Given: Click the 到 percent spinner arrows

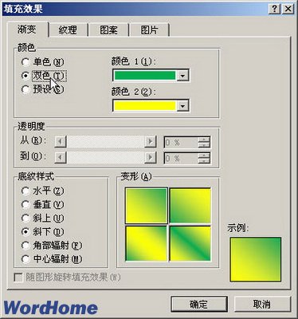Looking at the screenshot, I should tap(204, 158).
